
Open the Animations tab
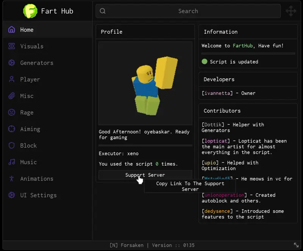click(48, 179)
